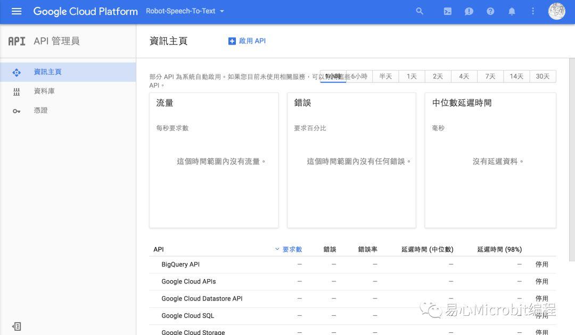Screen dimensions: 575x335
Task: Show notifications bell
Action: coord(512,11)
